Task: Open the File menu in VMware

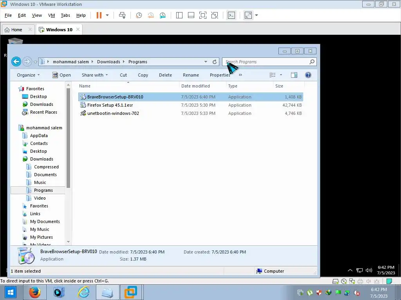Action: (8, 15)
